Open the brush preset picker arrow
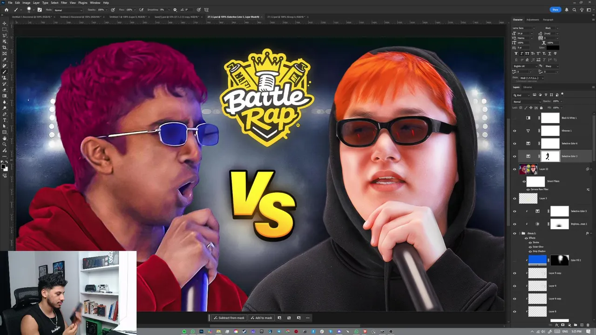 point(34,9)
